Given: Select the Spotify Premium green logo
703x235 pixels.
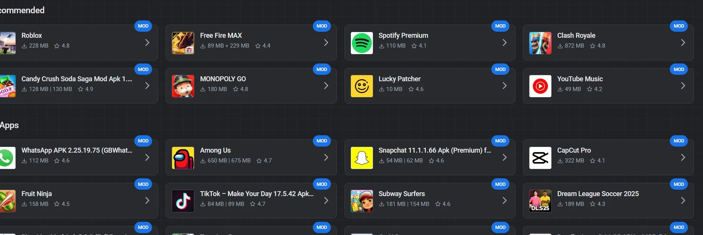Looking at the screenshot, I should click(362, 43).
